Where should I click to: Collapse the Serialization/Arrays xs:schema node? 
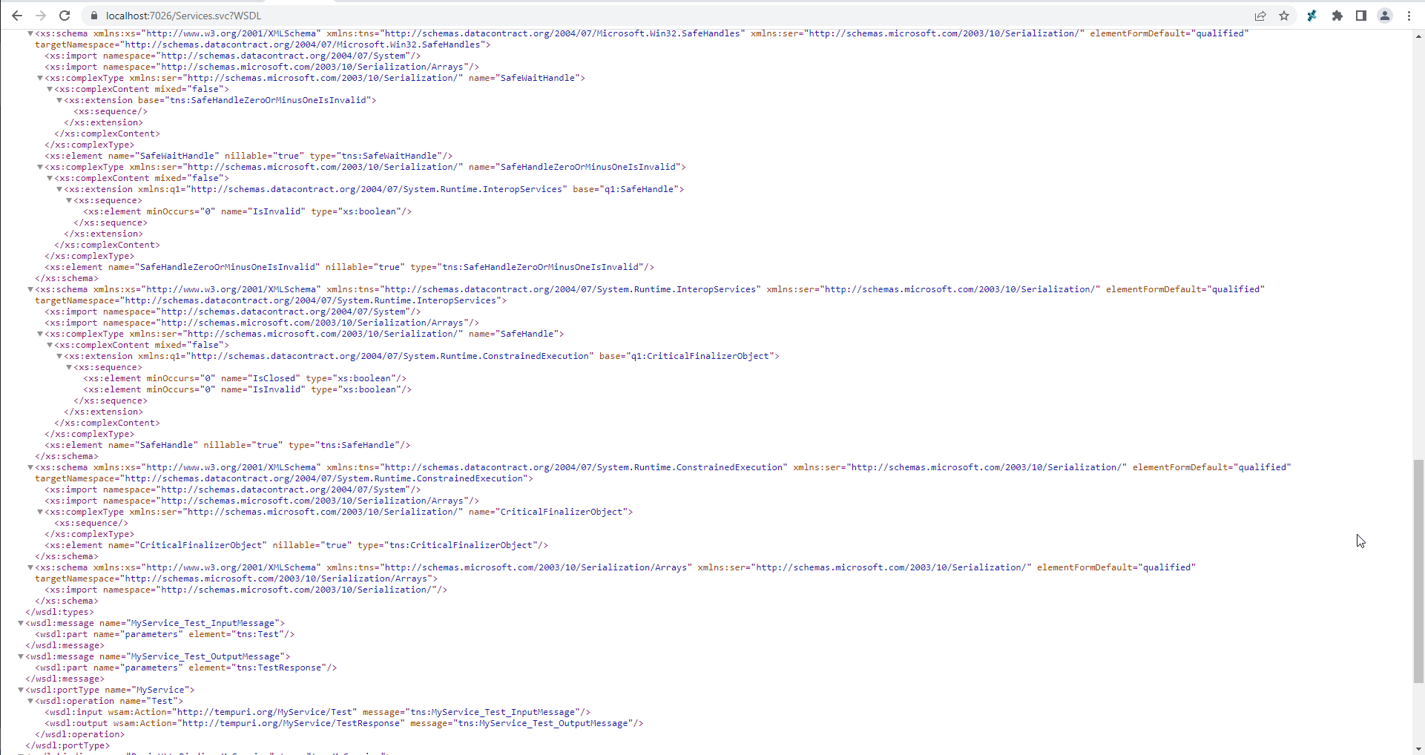(x=30, y=567)
